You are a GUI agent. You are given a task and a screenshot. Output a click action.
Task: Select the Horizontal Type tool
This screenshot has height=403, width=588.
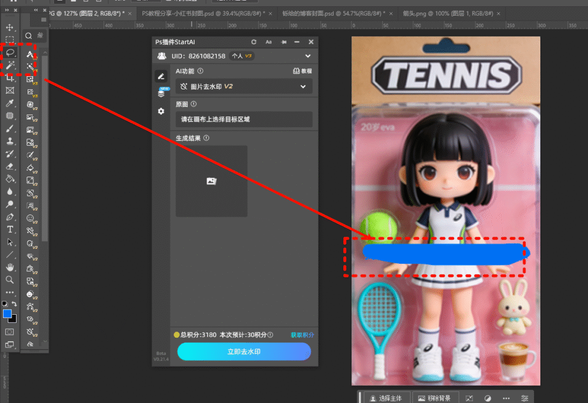[x=10, y=229]
